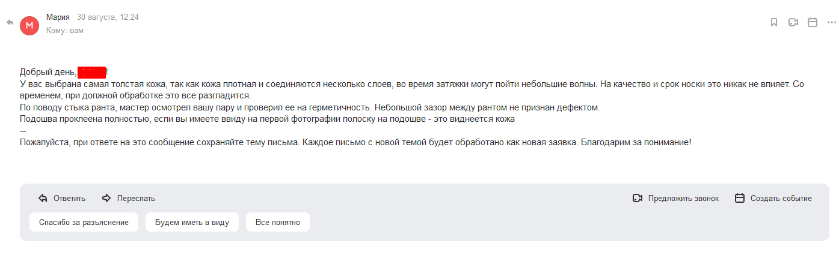Open sender's red M avatar
This screenshot has width=839, height=255.
[29, 25]
